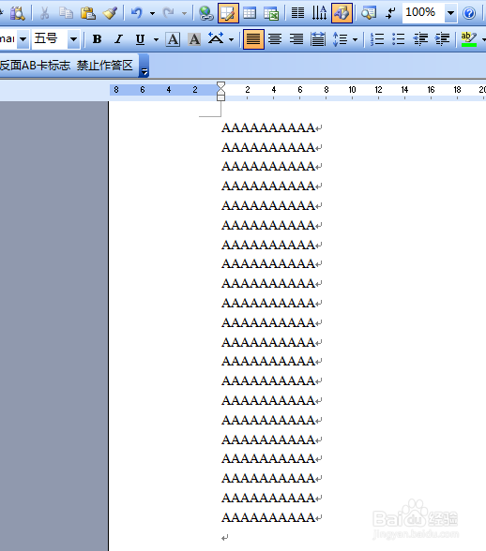Image resolution: width=486 pixels, height=551 pixels.
Task: Open the Document Map icon
Action: [369, 13]
